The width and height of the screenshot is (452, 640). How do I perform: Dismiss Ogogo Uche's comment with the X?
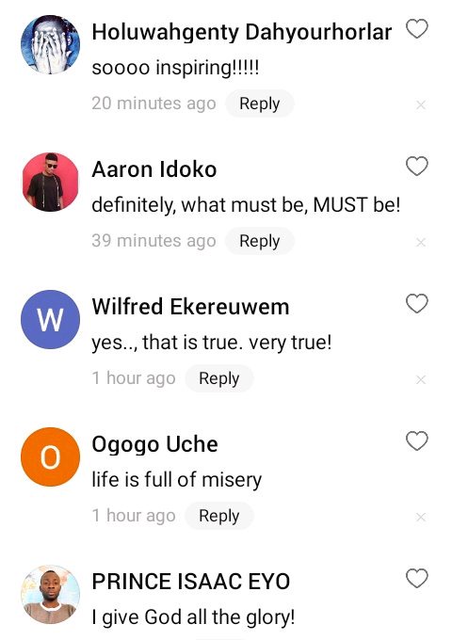pos(421,517)
